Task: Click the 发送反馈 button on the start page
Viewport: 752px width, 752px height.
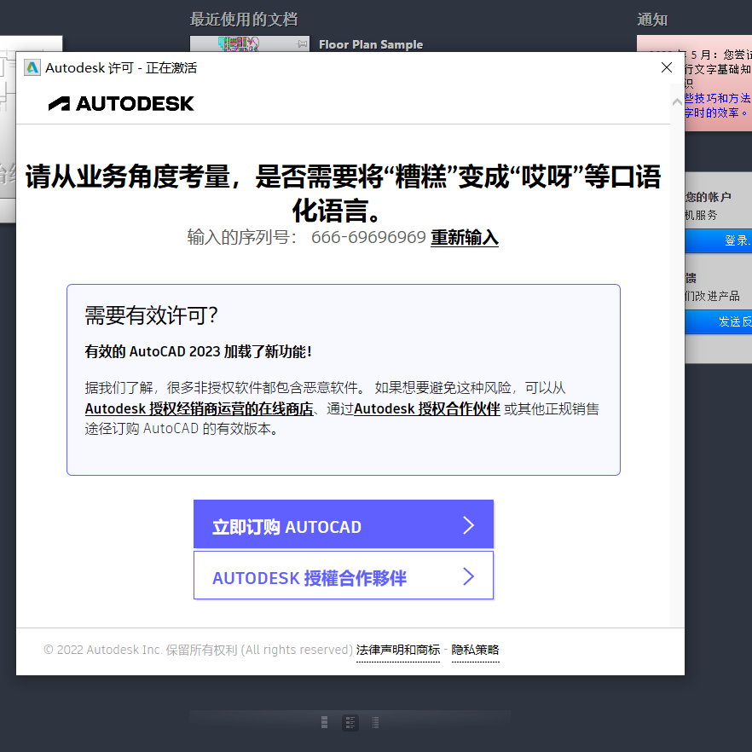Action: pyautogui.click(x=719, y=321)
